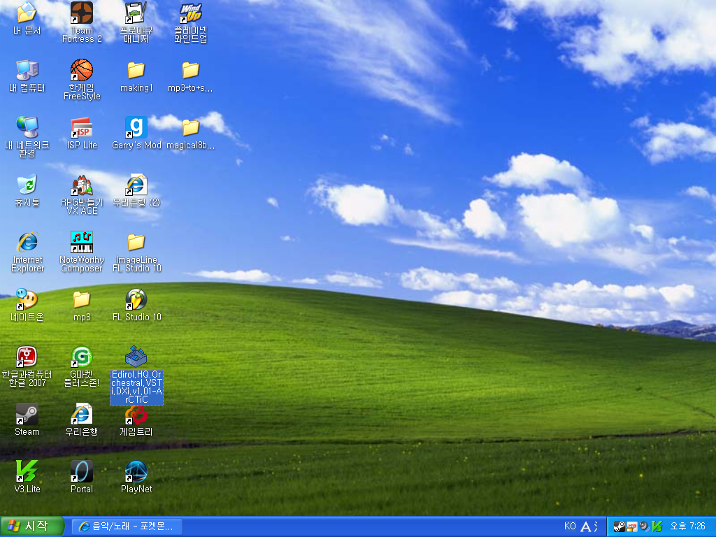Click the V3 Lite tray icon
The height and width of the screenshot is (537, 716).
tap(657, 527)
